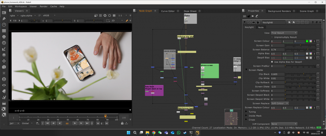Open the View Final Result dropdown
The image size is (326, 136).
click(284, 33)
